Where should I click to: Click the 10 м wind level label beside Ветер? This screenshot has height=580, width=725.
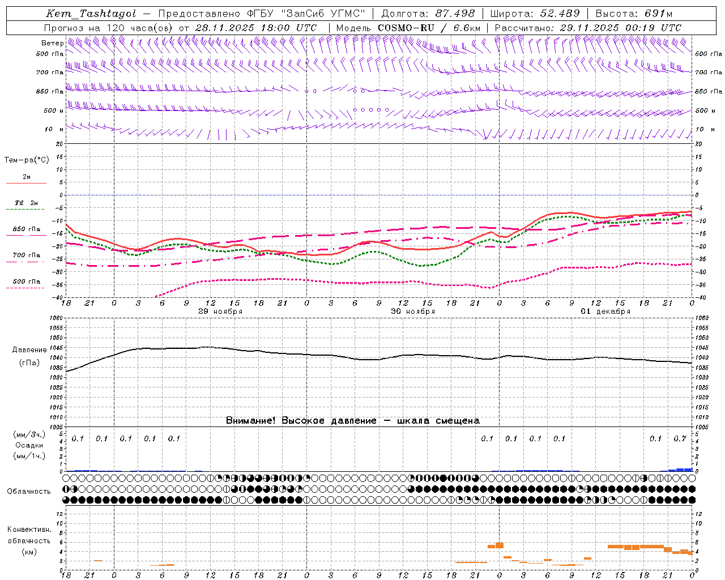[x=54, y=129]
